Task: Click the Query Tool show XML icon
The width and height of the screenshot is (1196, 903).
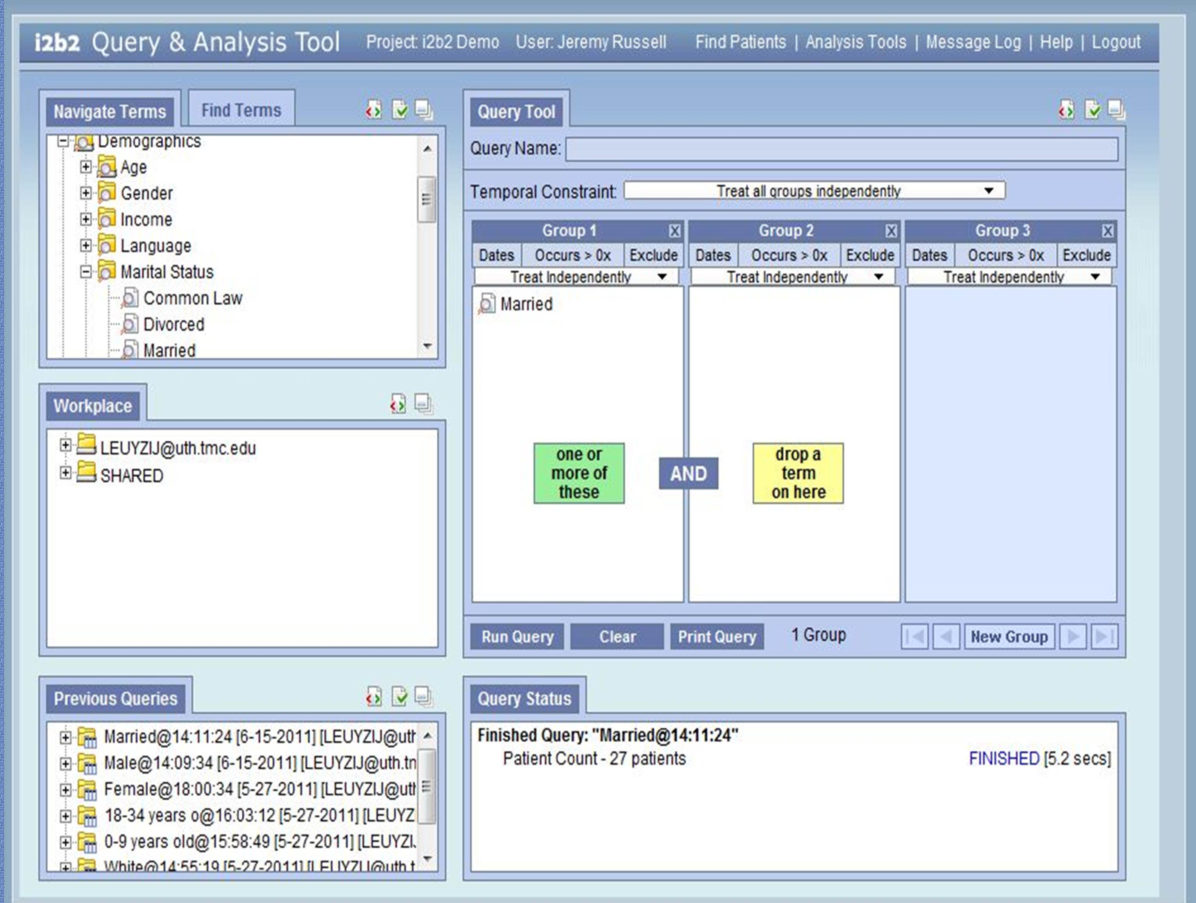Action: coord(1066,110)
